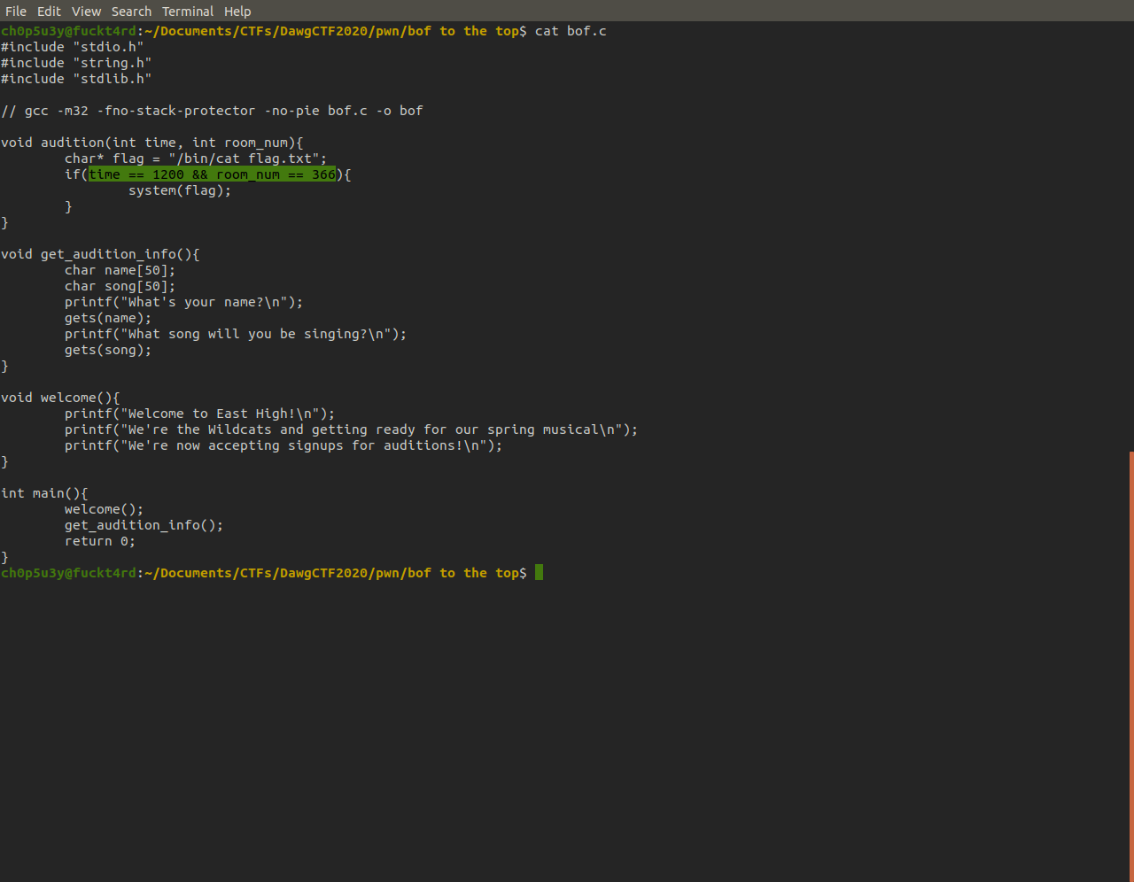Viewport: 1134px width, 882px height.
Task: Click the gcc -m32 compile comment line
Action: pos(212,111)
